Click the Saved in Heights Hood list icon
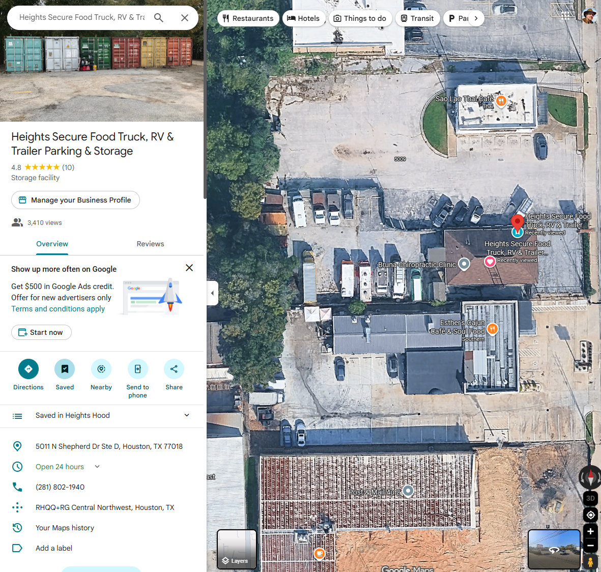 [17, 416]
